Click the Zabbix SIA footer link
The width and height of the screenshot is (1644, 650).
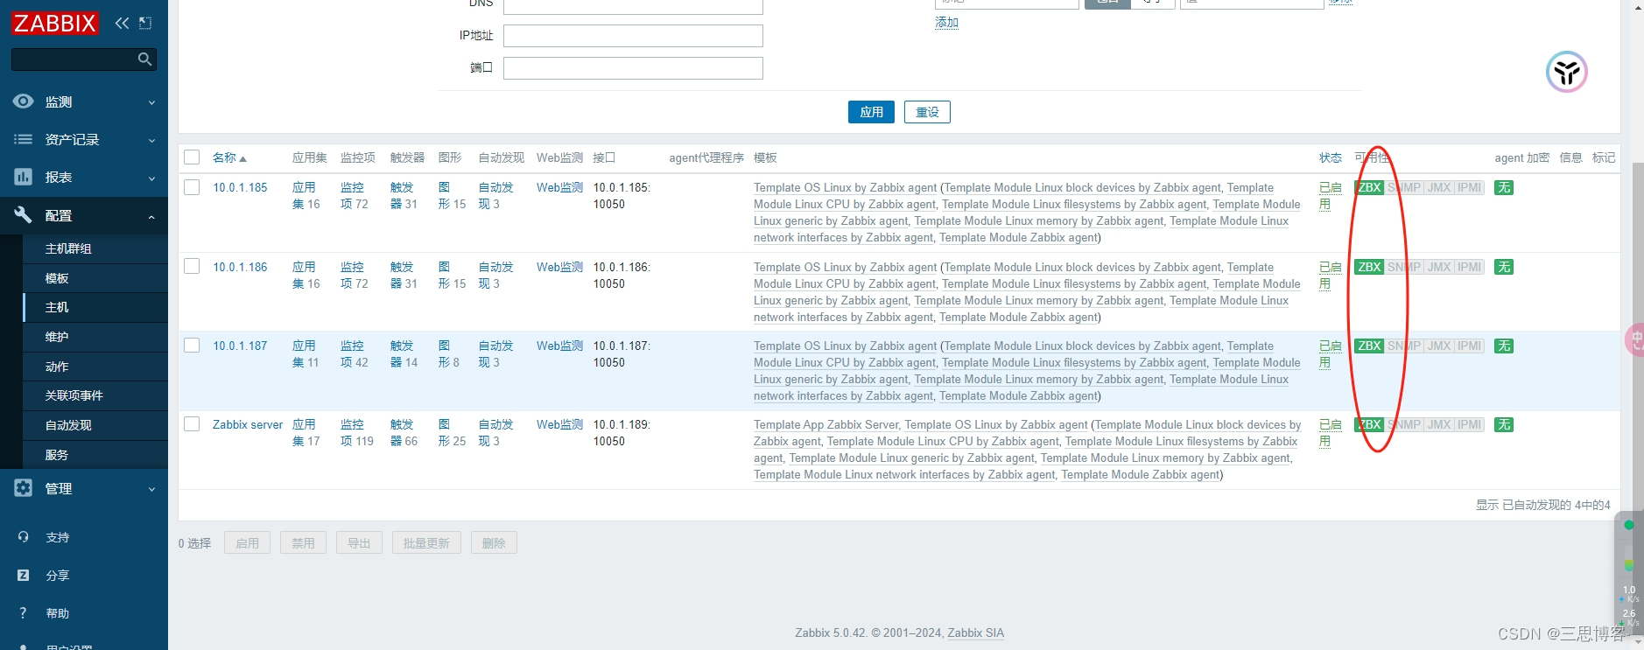click(975, 633)
